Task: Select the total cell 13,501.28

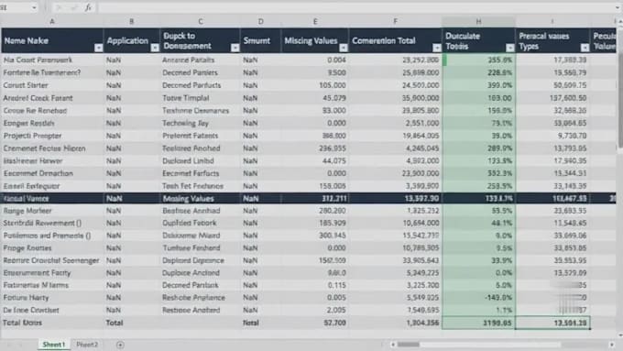Action: 552,323
